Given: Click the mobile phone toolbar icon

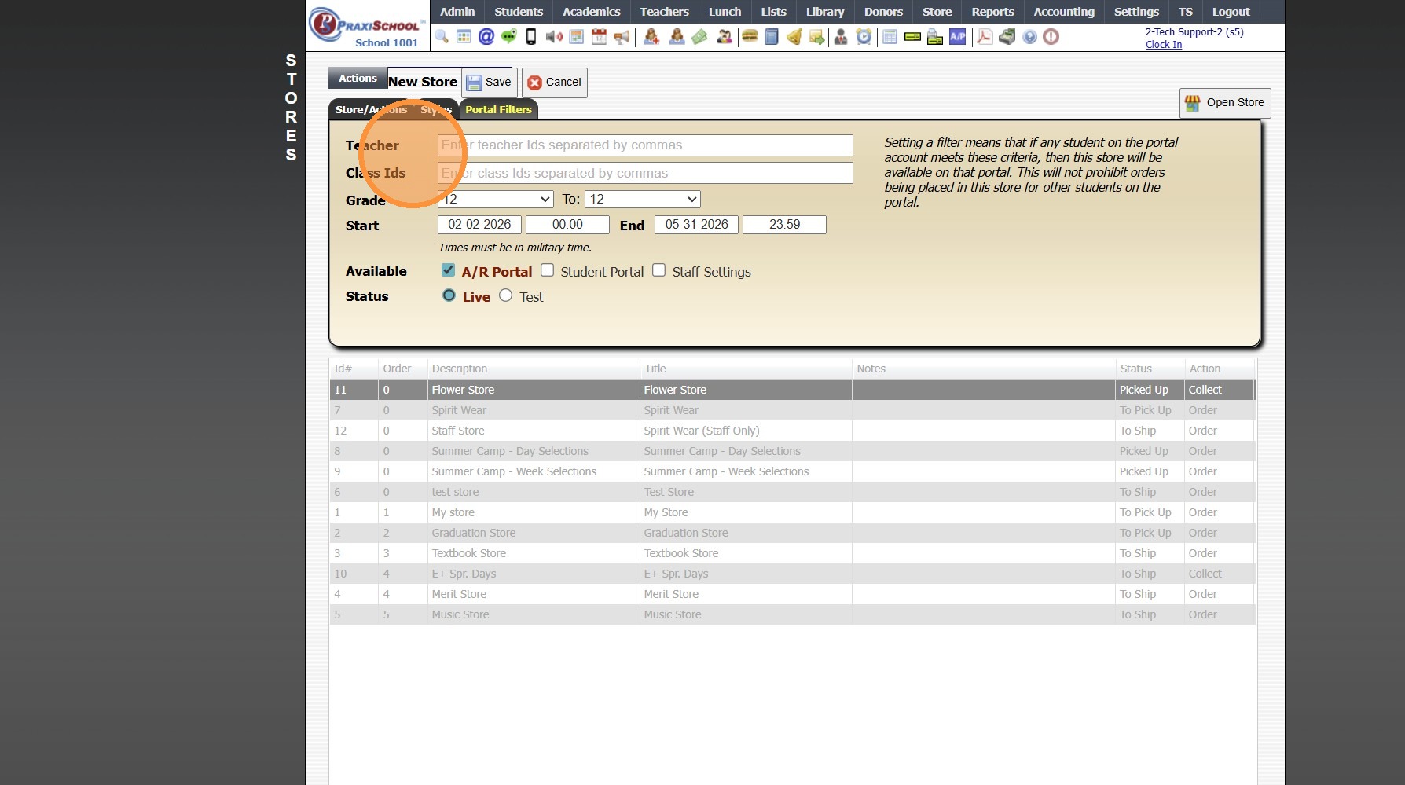Looking at the screenshot, I should click(x=531, y=37).
